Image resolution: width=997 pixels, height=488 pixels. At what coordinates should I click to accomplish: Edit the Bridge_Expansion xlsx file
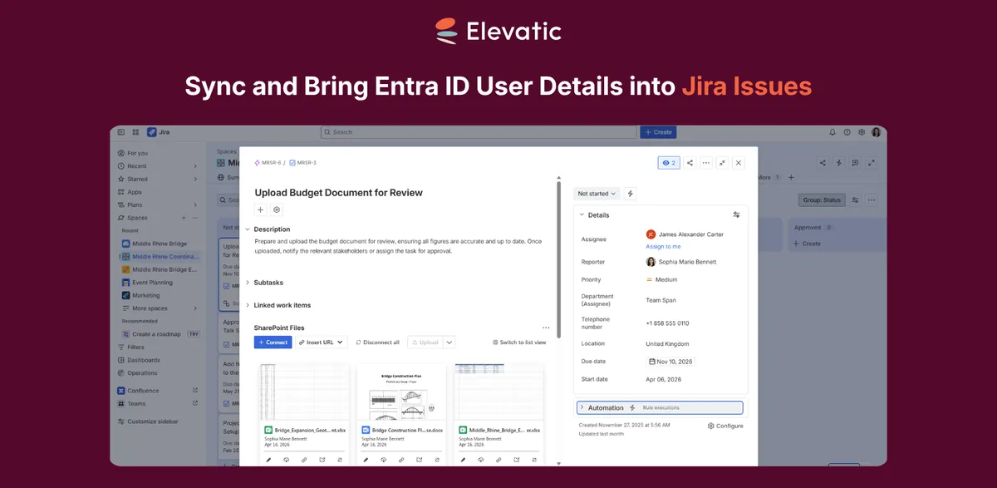[x=268, y=459]
